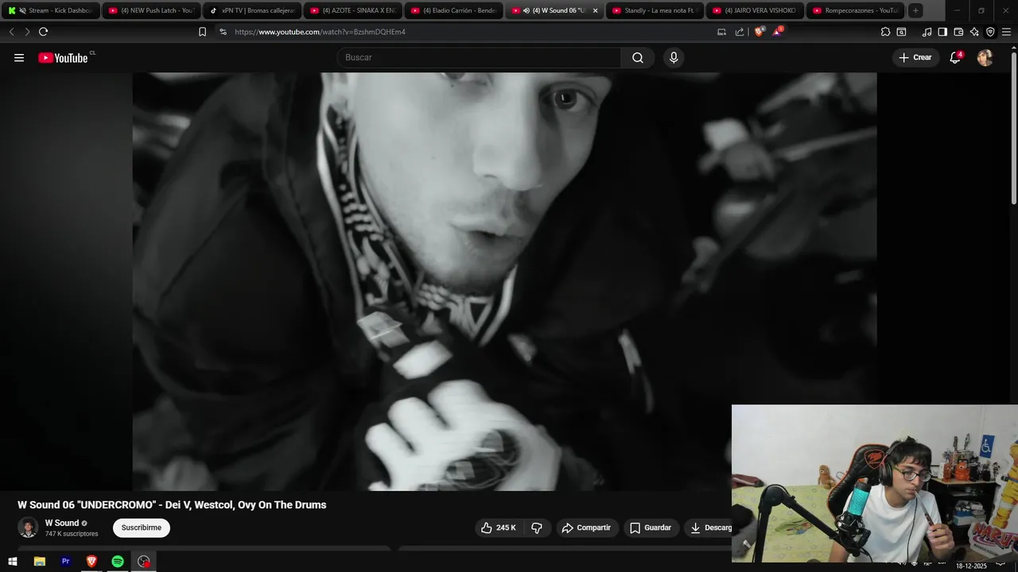Click the Compartir button
1018x572 pixels.
pyautogui.click(x=586, y=528)
